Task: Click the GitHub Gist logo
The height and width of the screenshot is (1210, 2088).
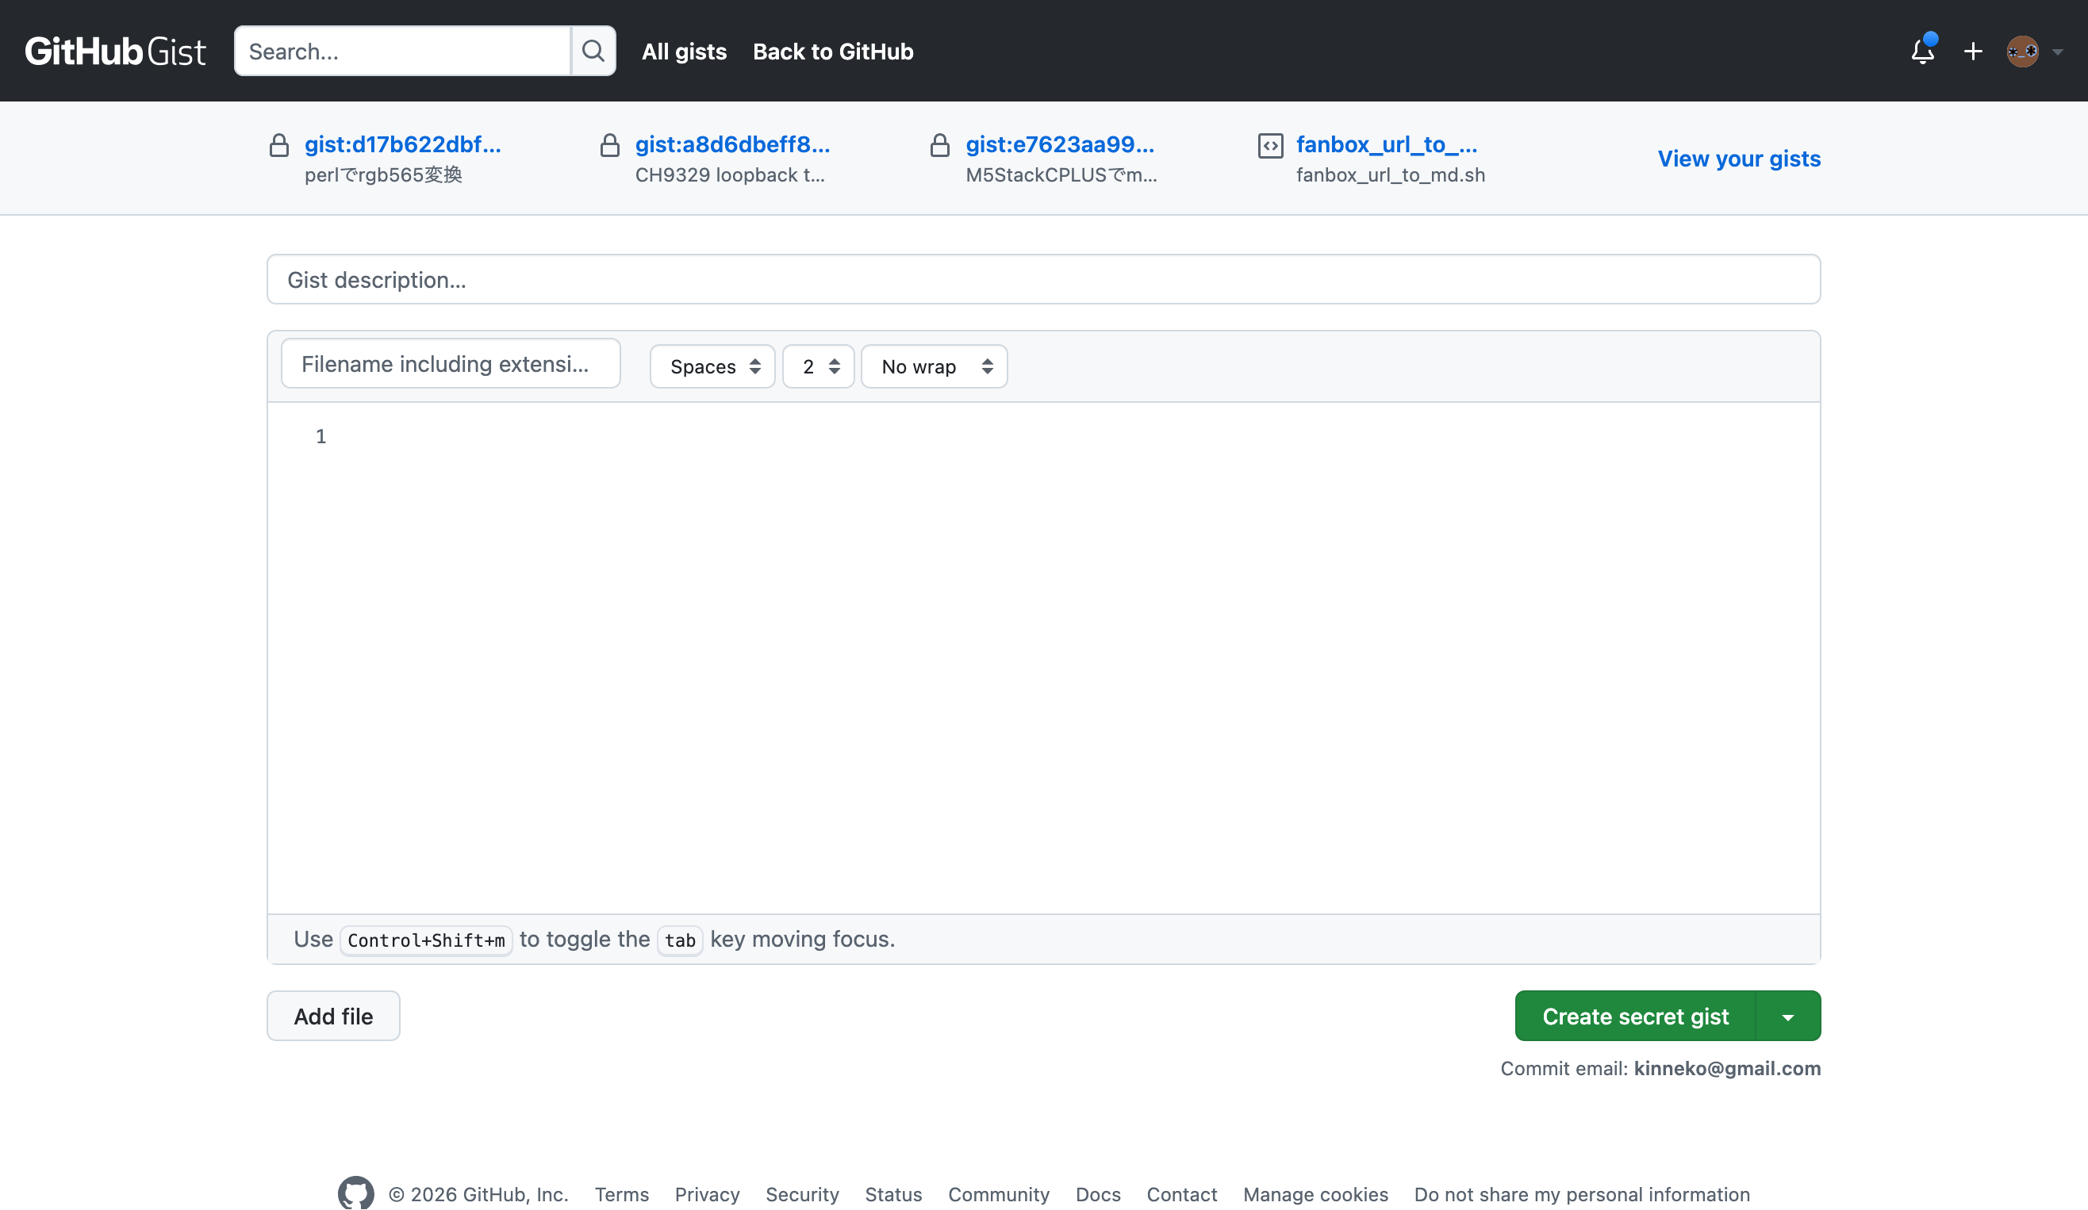Action: click(115, 52)
